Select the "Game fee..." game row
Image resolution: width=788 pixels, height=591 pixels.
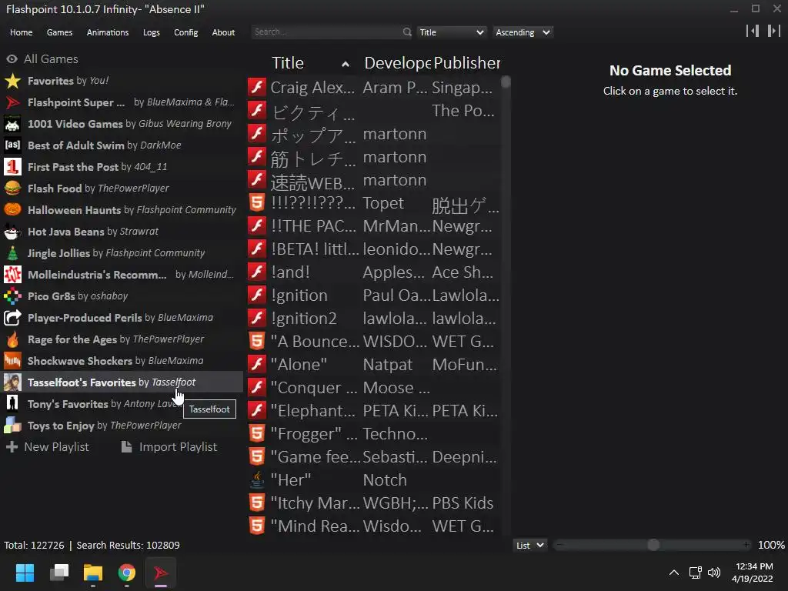(375, 457)
